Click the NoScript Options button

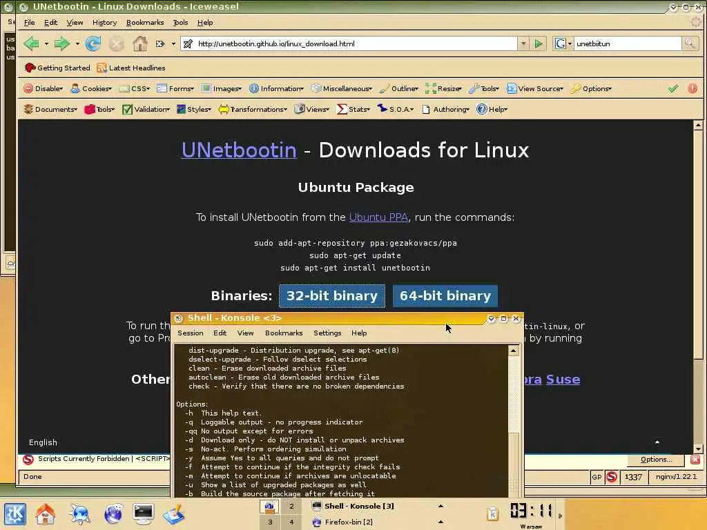pyautogui.click(x=656, y=459)
